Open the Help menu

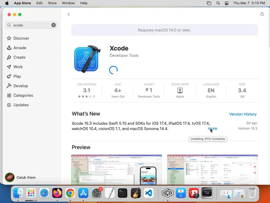pyautogui.click(x=84, y=3)
